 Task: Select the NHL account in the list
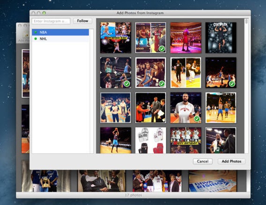tap(60, 39)
